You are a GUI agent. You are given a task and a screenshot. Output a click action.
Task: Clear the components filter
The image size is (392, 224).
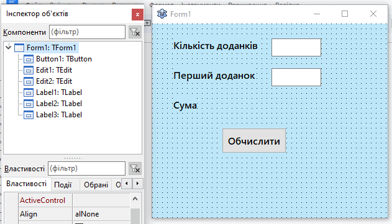tap(135, 32)
